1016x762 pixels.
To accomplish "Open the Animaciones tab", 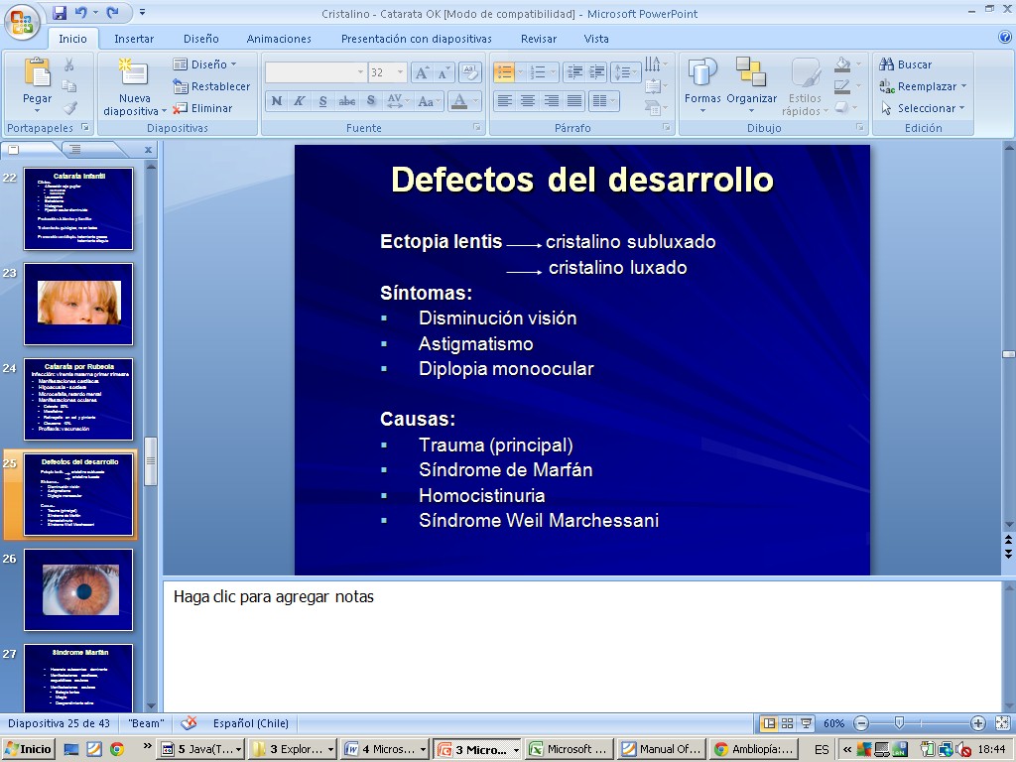I will 279,39.
